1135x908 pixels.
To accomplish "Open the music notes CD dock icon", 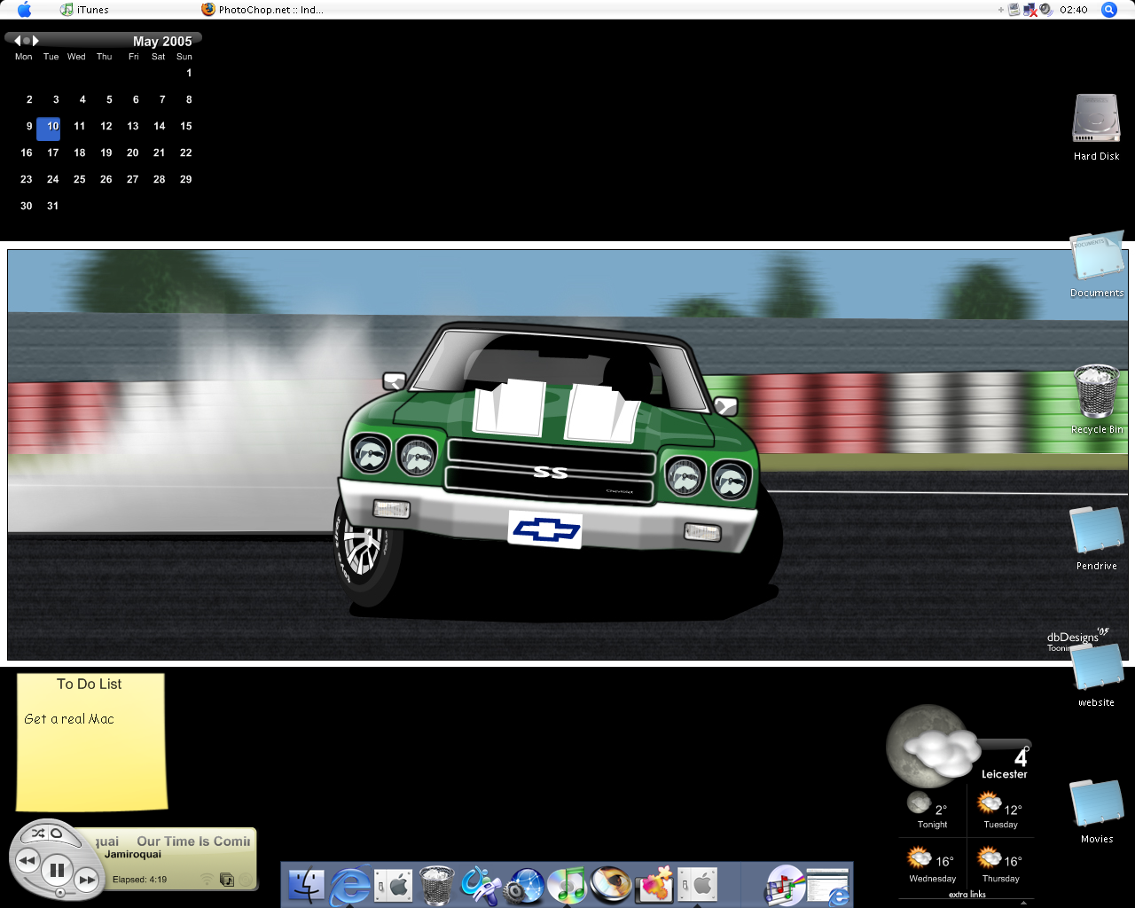I will pos(786,885).
